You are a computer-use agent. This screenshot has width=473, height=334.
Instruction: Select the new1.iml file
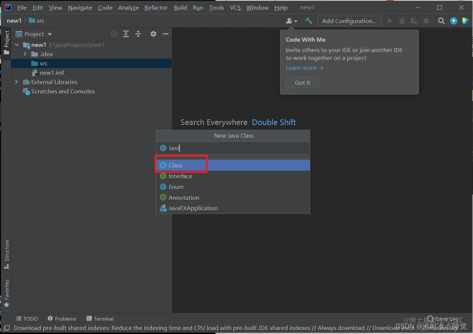click(x=91, y=73)
